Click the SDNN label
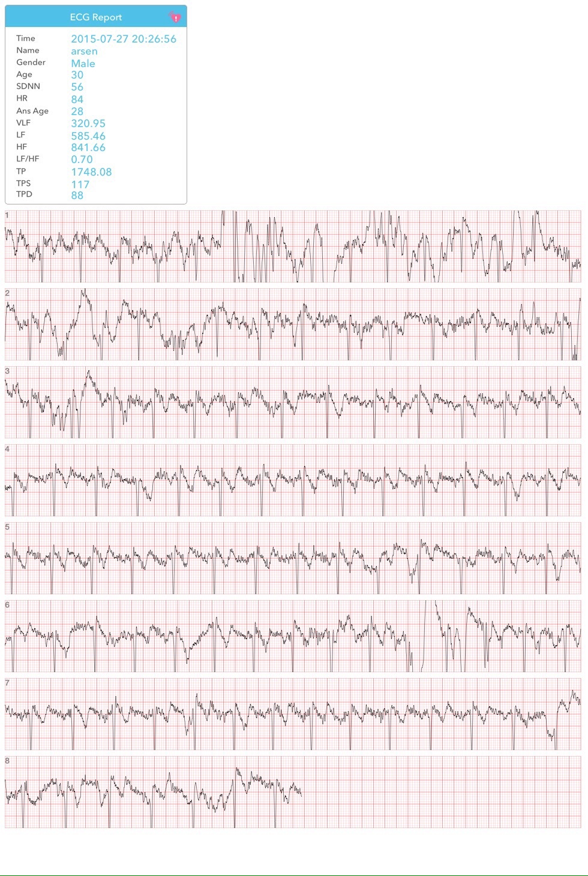The height and width of the screenshot is (876, 588). tap(28, 86)
